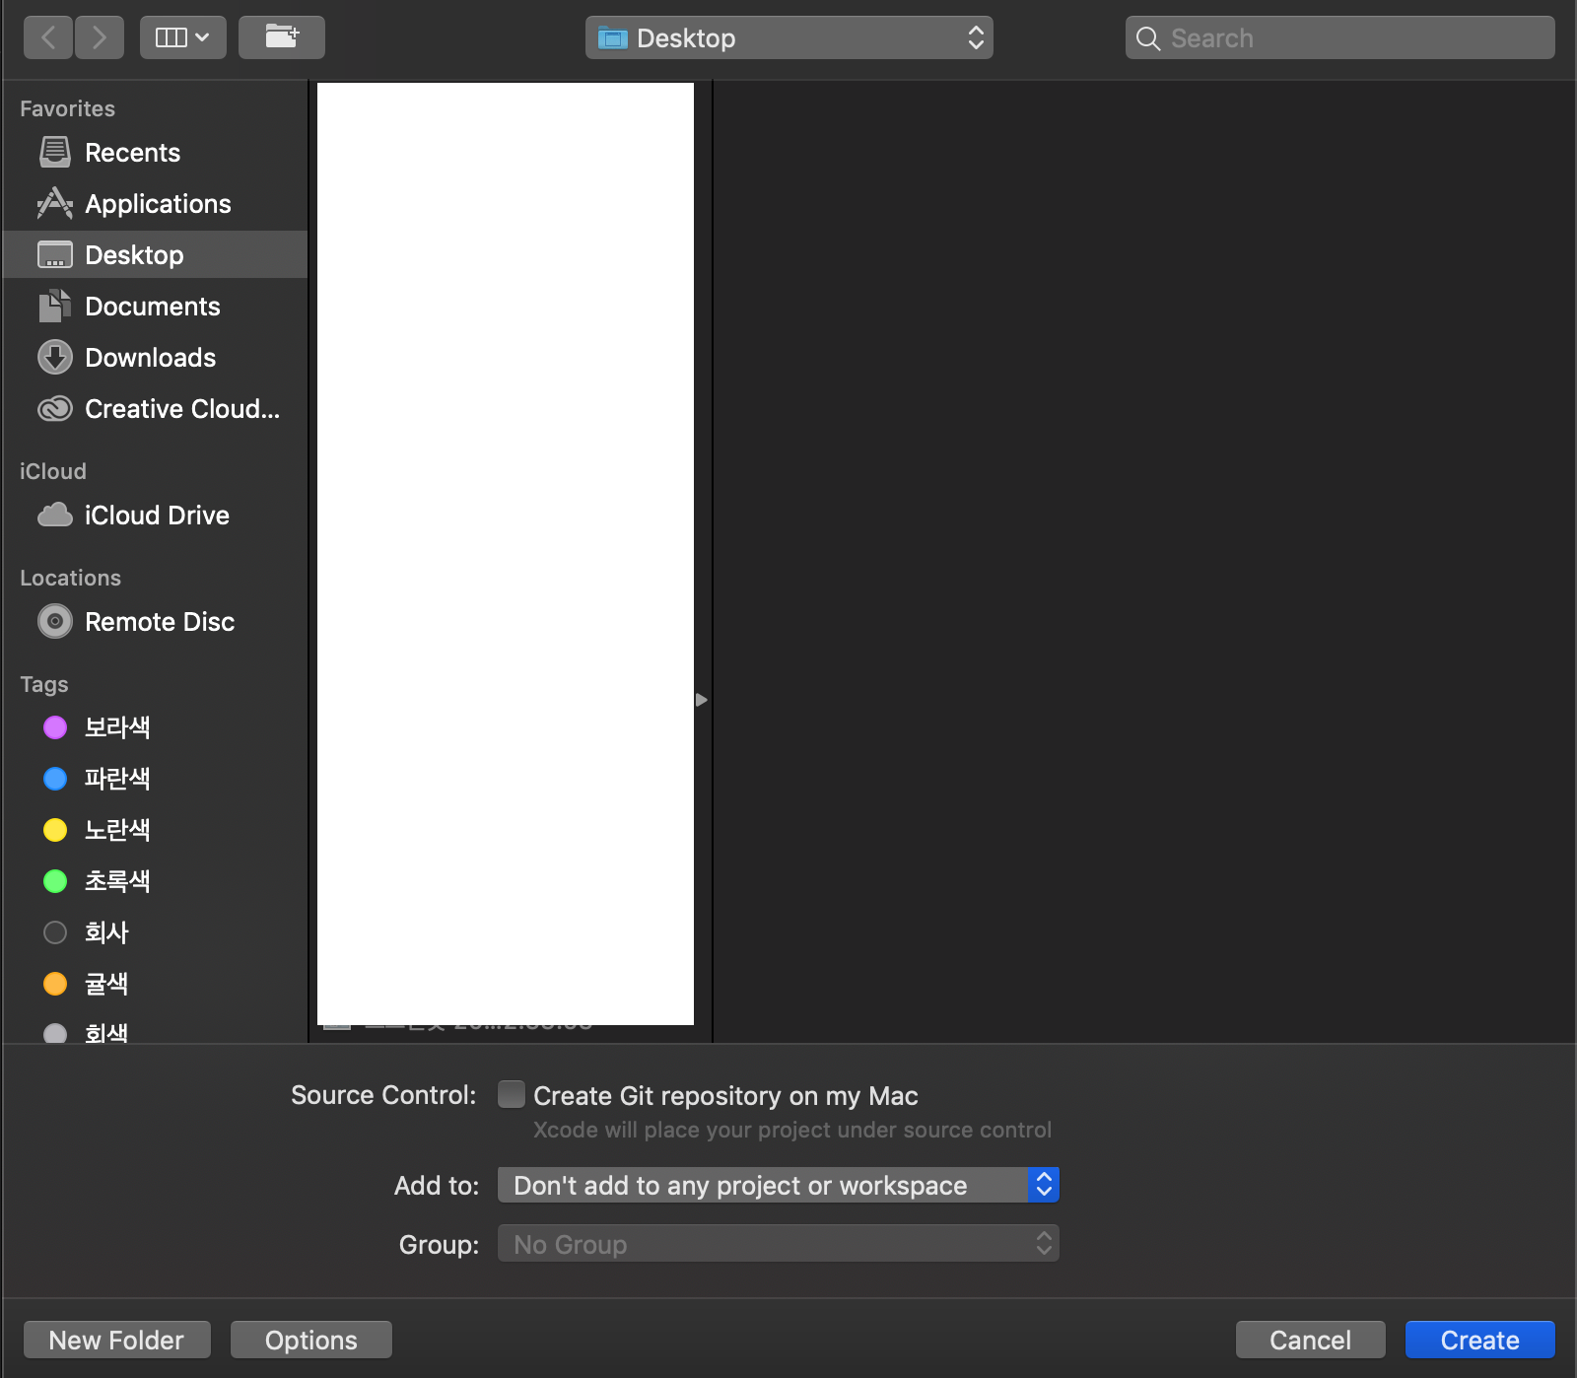Click the column expand arrow handle
Viewport: 1577px width, 1378px height.
(x=702, y=700)
